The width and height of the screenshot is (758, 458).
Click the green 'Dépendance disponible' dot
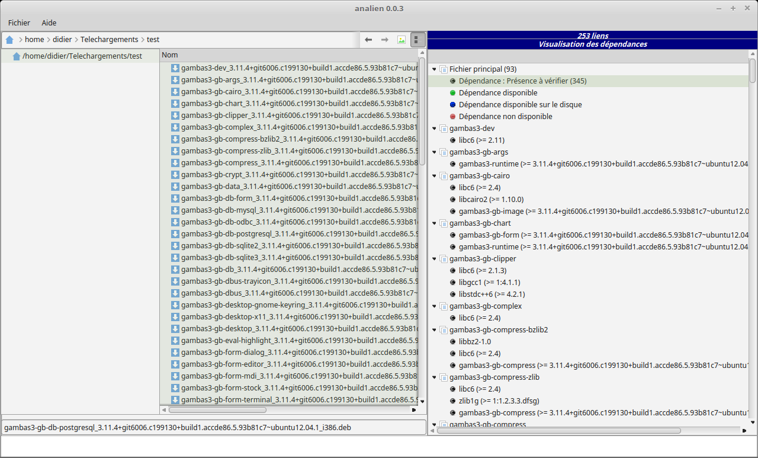[x=452, y=92]
